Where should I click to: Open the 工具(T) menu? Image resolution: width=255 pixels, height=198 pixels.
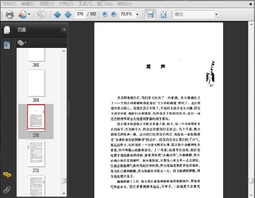85,4
